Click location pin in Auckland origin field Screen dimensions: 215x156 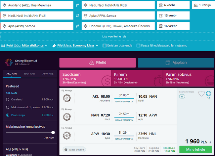coord(4,5)
